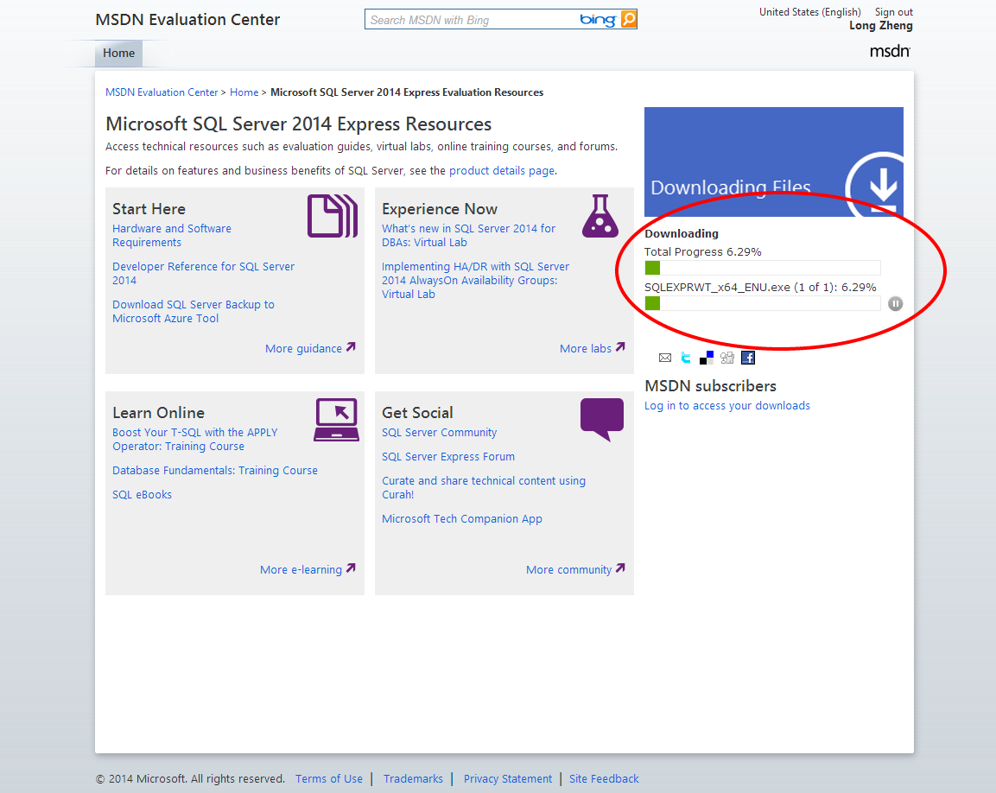Share to Facebook using the Facebook icon
996x793 pixels.
748,357
